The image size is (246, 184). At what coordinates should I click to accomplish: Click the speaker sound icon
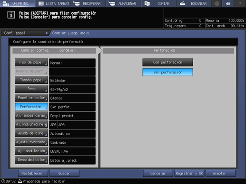228,3
